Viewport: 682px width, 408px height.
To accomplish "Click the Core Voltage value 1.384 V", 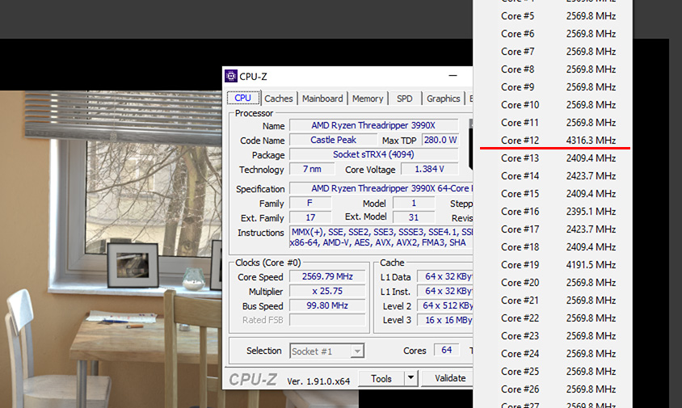I will pyautogui.click(x=429, y=169).
